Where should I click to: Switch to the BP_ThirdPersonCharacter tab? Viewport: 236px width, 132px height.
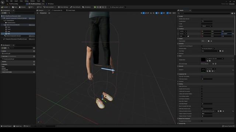[35, 4]
